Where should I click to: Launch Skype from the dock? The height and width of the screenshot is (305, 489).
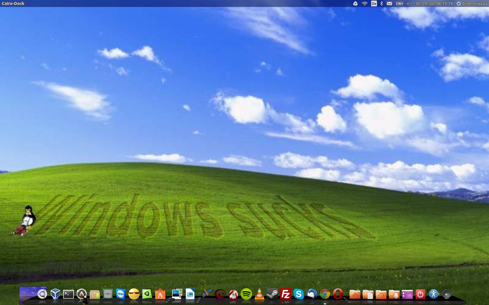pyautogui.click(x=299, y=294)
